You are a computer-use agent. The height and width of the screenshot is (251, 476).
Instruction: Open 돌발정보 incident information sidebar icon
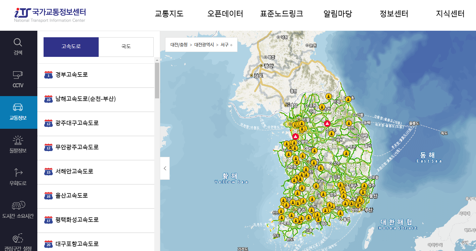pos(18,144)
